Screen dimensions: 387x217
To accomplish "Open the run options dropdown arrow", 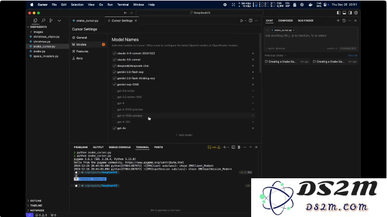I will pyautogui.click(x=245, y=21).
